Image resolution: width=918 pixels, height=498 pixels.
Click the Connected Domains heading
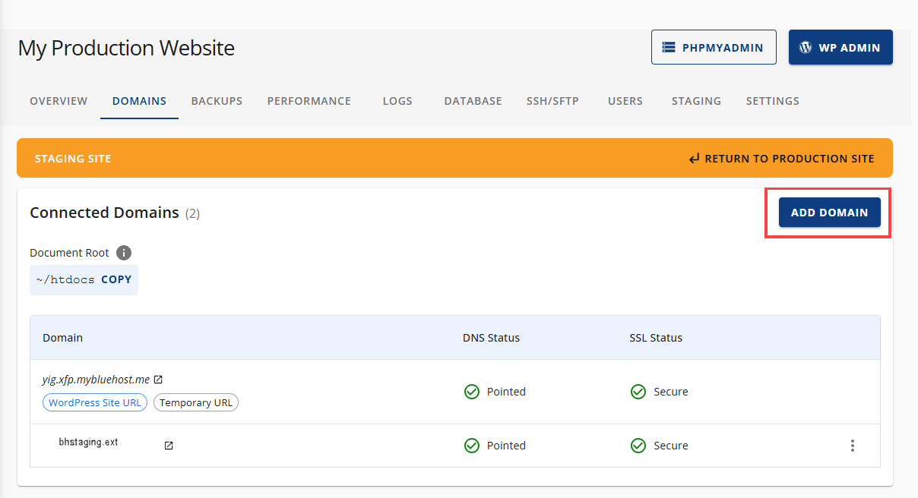[x=104, y=213]
